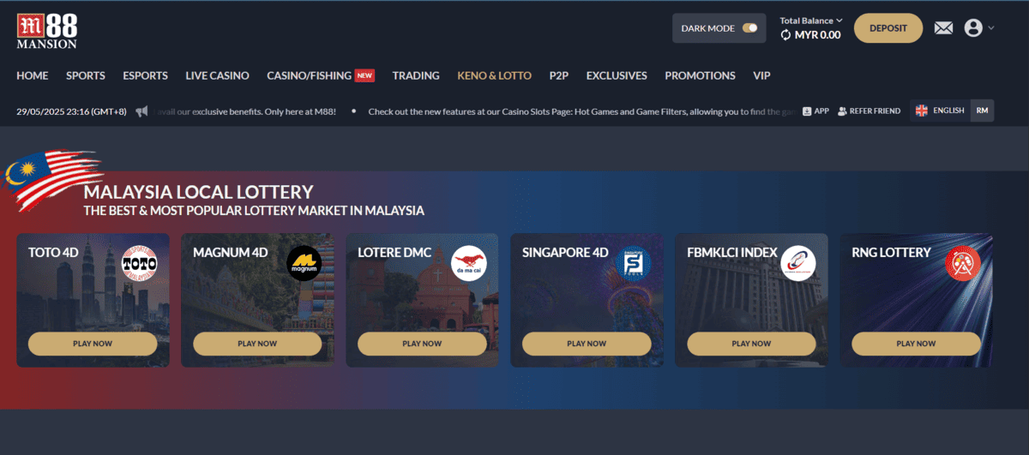Click the Da Ma Cai logo icon

click(468, 264)
